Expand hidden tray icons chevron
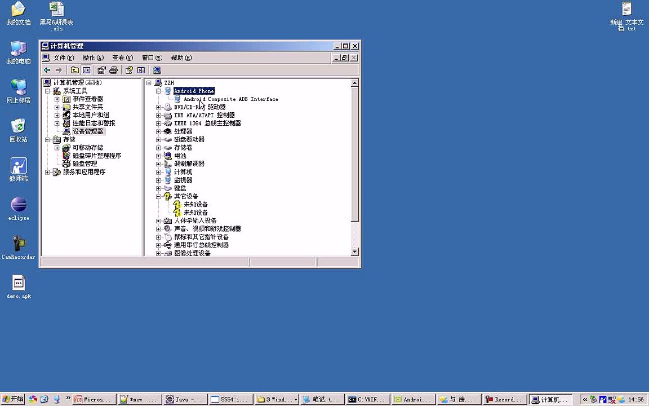This screenshot has height=406, width=649. click(585, 399)
